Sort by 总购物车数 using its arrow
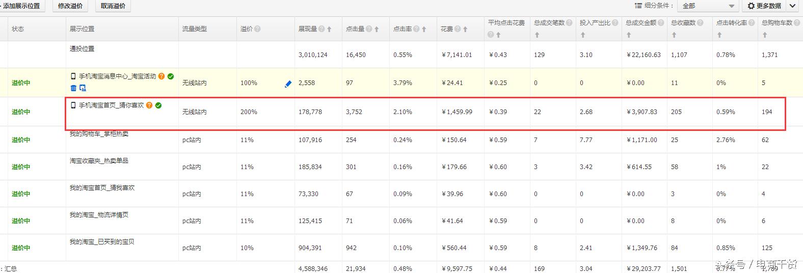This screenshot has width=803, height=273. click(x=765, y=35)
